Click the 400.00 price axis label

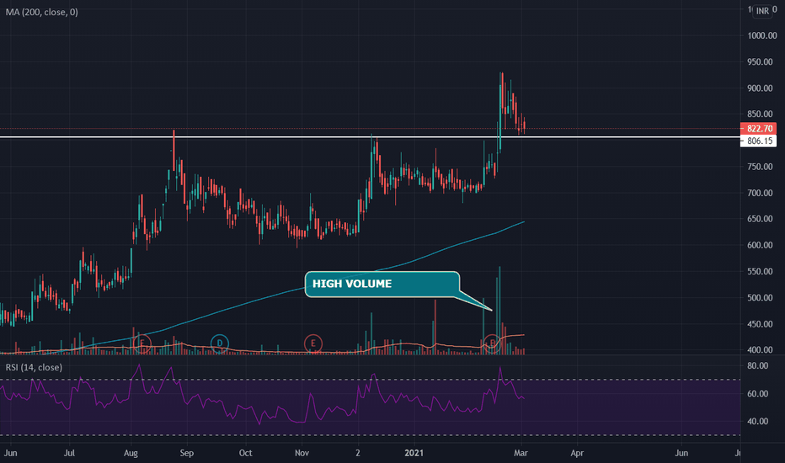click(760, 350)
